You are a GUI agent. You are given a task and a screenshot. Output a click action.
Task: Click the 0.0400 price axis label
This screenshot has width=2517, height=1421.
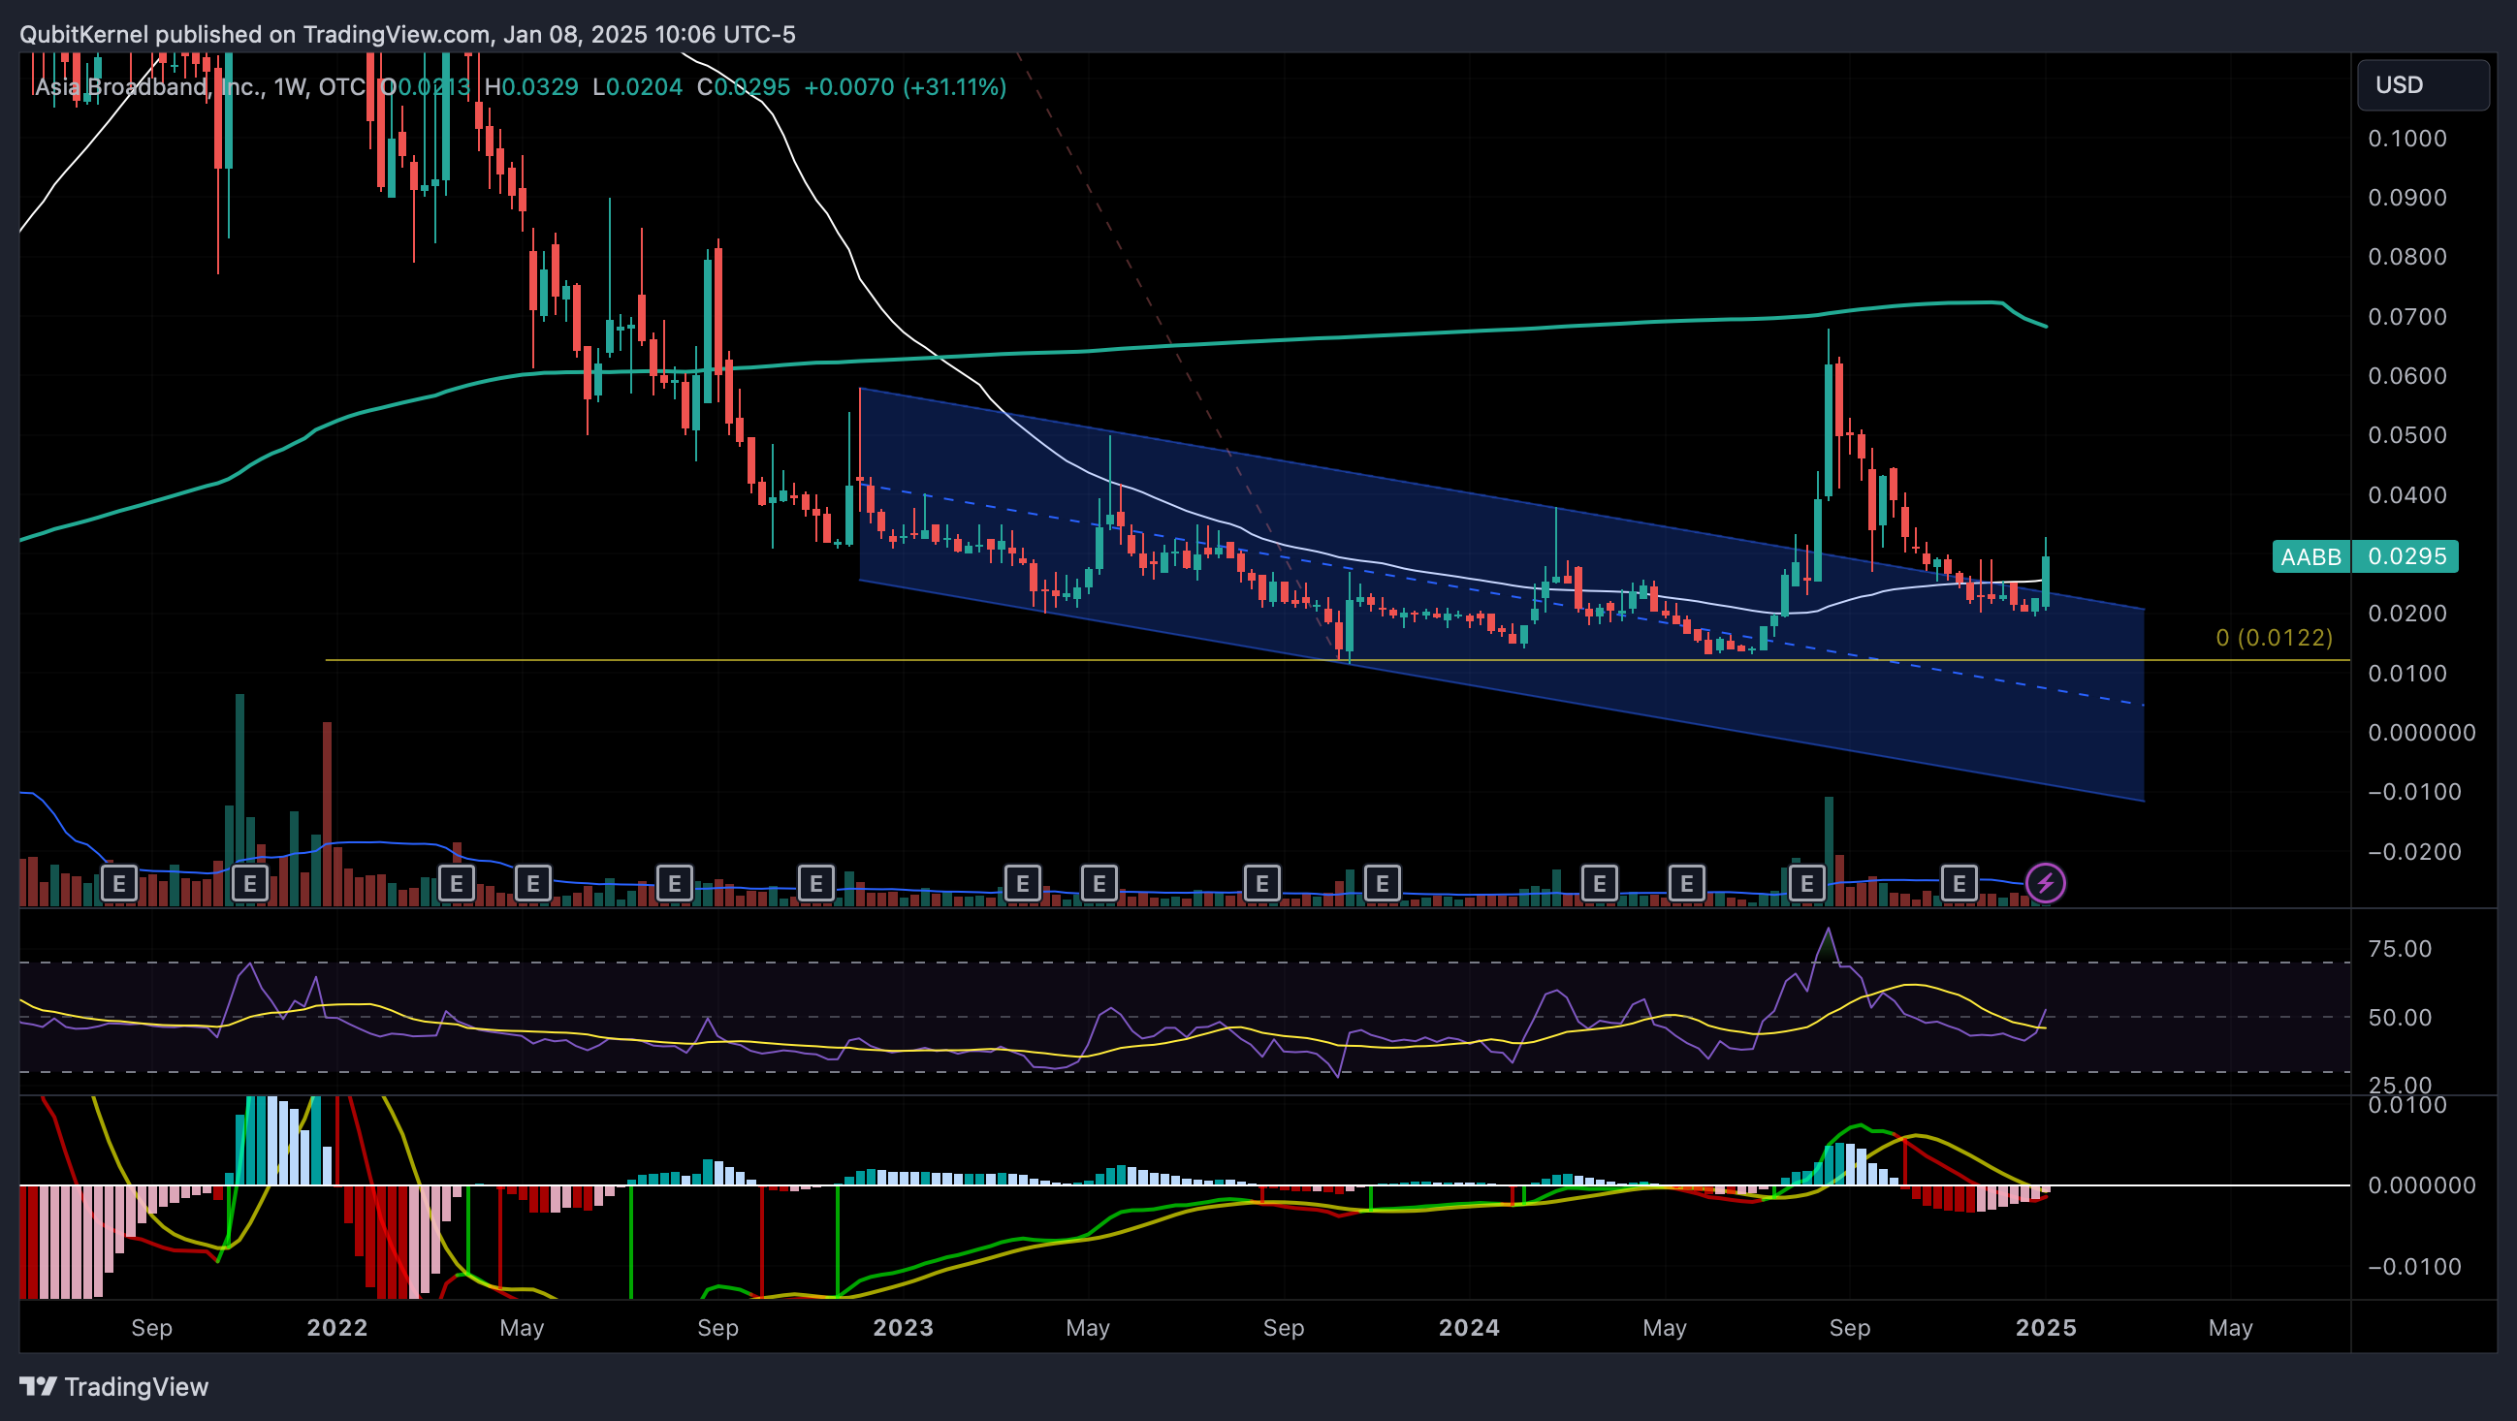coord(2406,495)
